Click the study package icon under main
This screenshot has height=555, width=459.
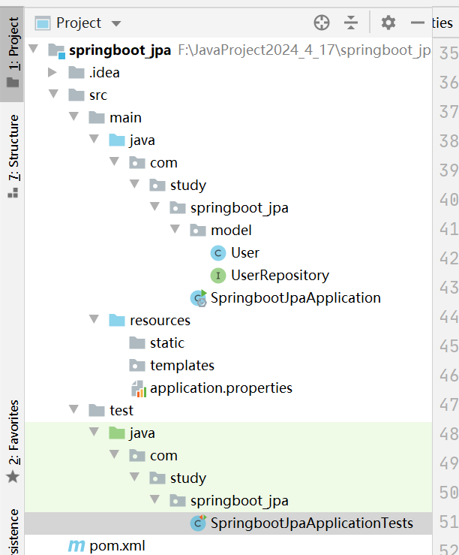coord(157,185)
